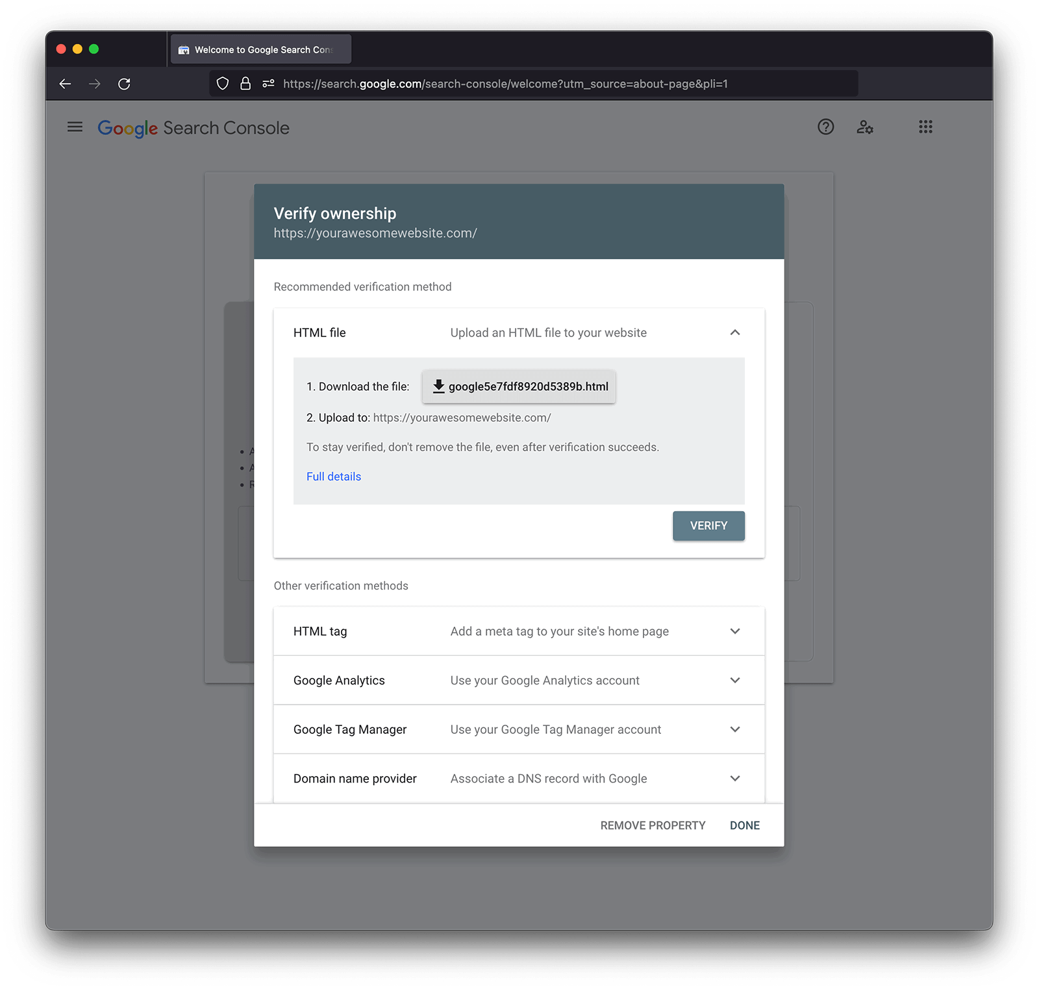The height and width of the screenshot is (991, 1039).
Task: Click the upload URL https://yourawesomewebsite.com/ text
Action: coord(462,418)
